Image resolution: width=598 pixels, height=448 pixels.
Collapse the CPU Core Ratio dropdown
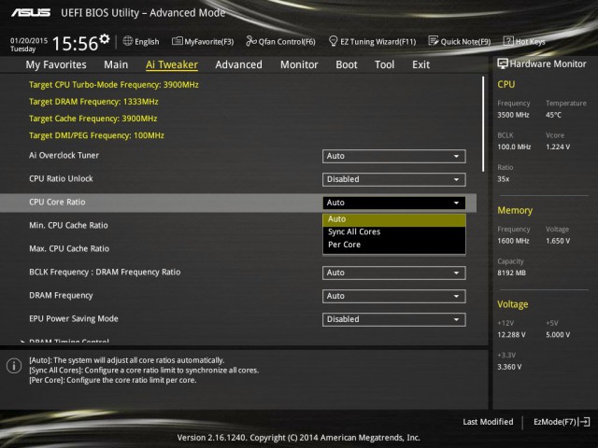394,203
